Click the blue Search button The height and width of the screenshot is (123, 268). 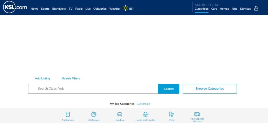coord(169,89)
